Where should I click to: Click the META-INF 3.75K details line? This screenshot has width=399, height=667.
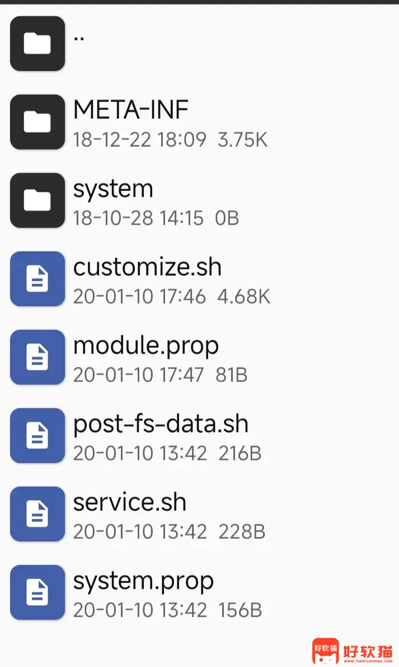click(x=170, y=139)
